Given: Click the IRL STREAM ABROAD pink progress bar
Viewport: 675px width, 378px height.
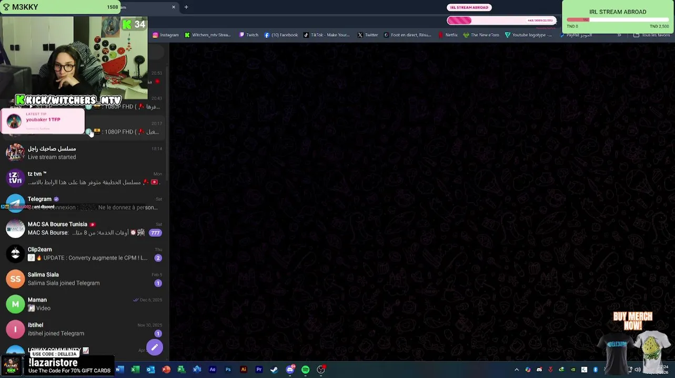Looking at the screenshot, I should [x=501, y=20].
